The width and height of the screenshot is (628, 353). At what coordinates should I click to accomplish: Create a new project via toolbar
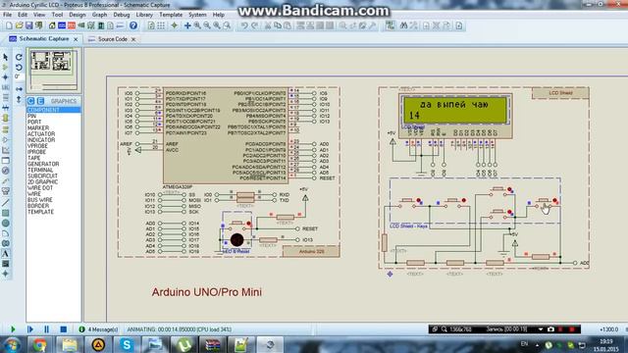[x=9, y=25]
